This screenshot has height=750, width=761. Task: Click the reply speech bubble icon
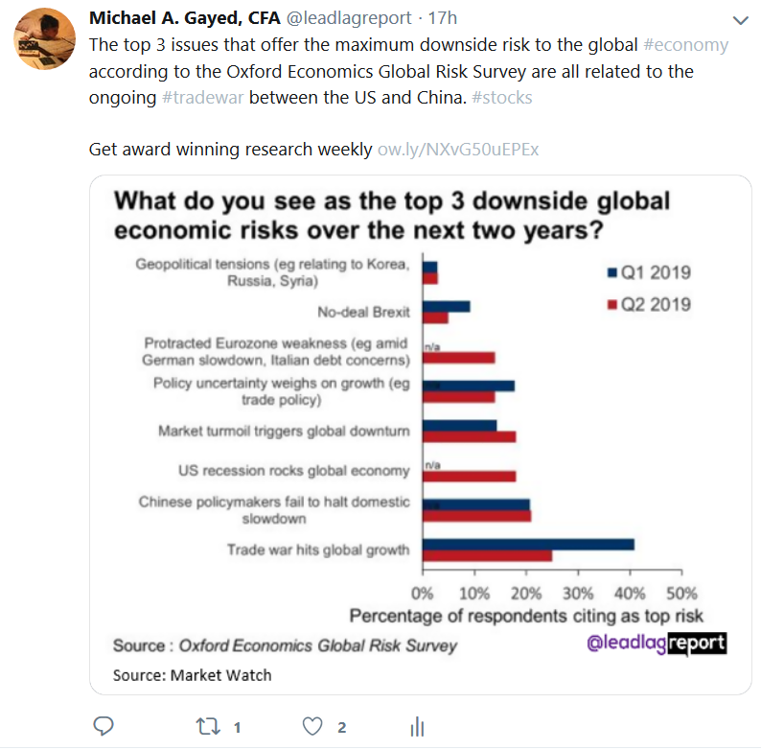point(105,726)
